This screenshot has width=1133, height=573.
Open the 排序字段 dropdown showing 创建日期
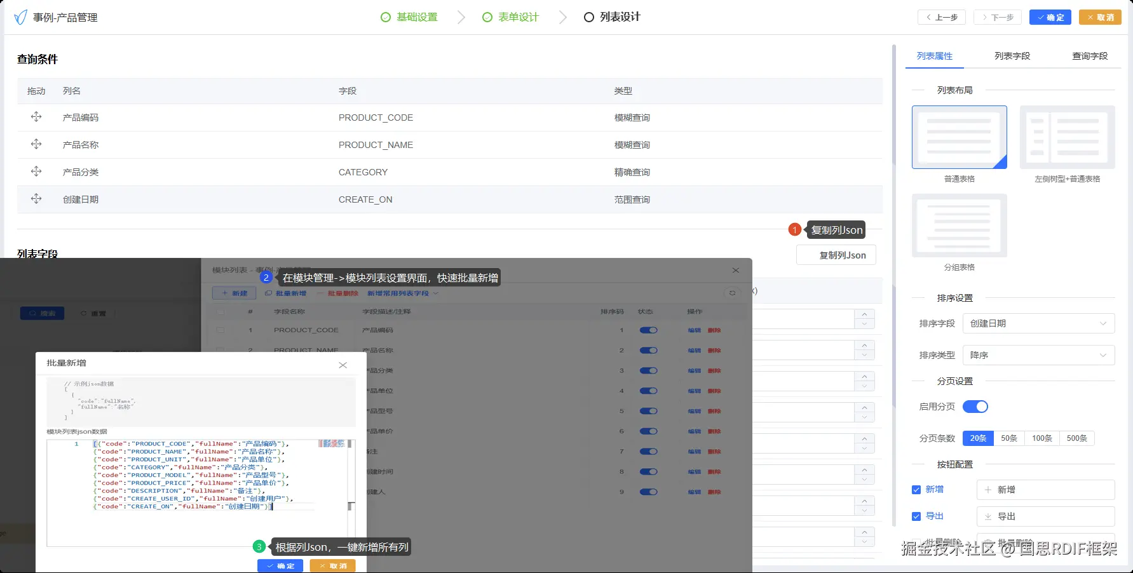(x=1038, y=323)
